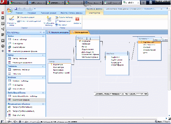Select Книга подчиненная форма item

[x=26, y=51]
